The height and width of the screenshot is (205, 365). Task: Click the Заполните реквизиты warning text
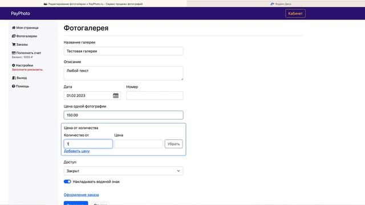[x=27, y=69]
